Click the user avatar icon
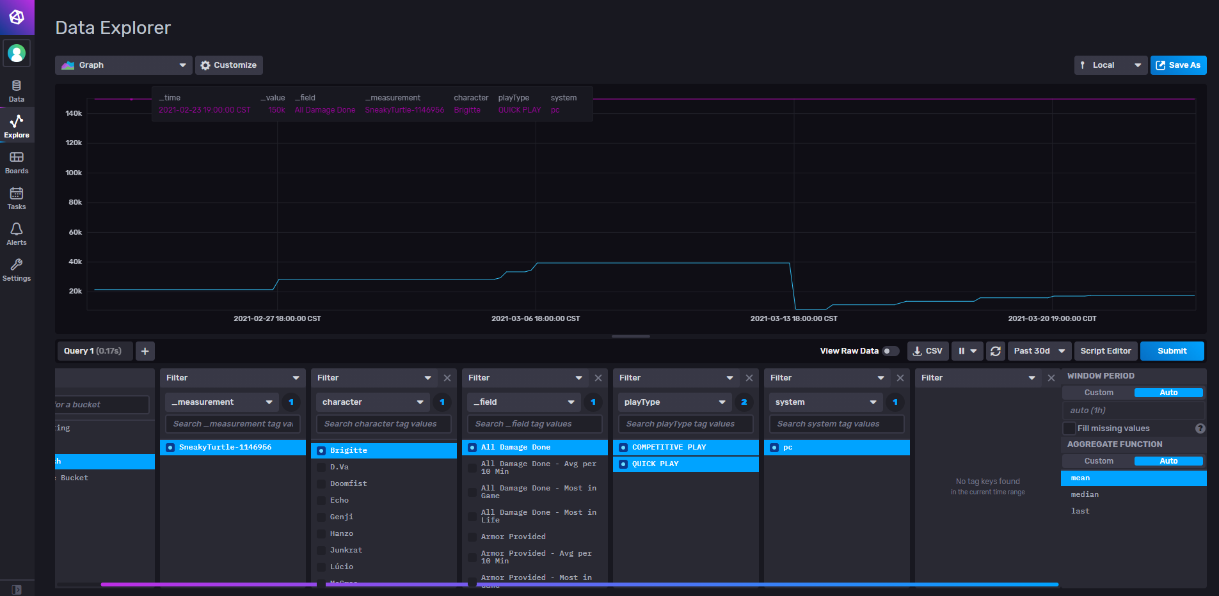This screenshot has height=596, width=1219. pos(17,53)
